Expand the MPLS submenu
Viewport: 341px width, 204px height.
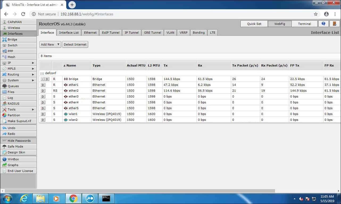(x=18, y=69)
